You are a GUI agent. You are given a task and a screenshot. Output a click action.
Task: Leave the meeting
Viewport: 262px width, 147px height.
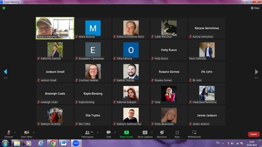253,134
